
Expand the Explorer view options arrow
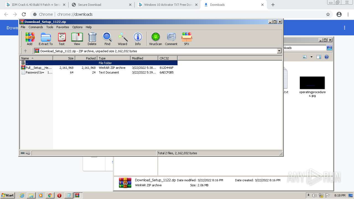pyautogui.click(x=311, y=57)
